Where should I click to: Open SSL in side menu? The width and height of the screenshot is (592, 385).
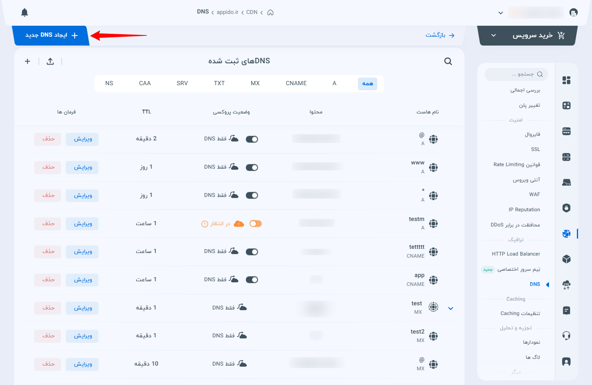coord(535,149)
